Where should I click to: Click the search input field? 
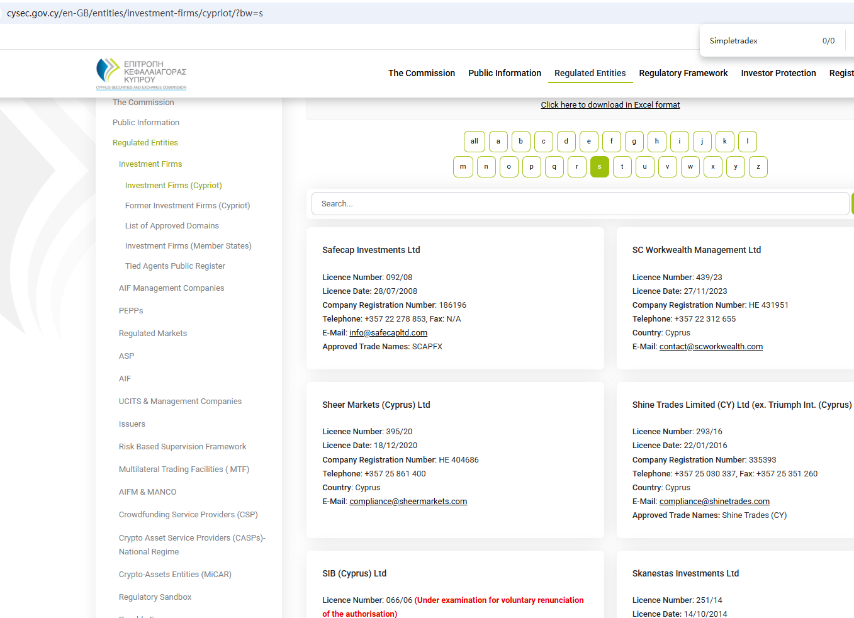click(579, 204)
